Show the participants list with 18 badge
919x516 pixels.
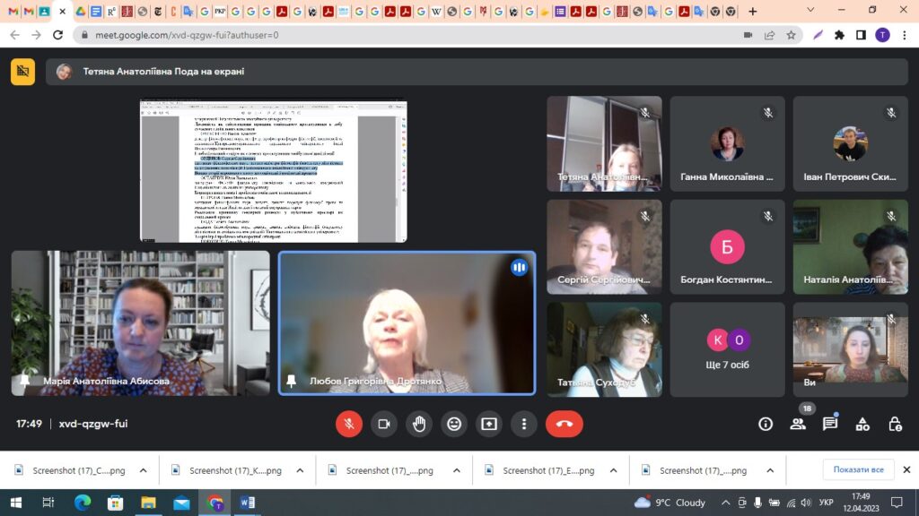798,424
